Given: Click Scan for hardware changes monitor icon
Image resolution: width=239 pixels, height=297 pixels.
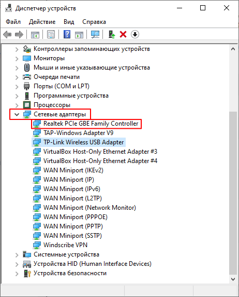Looking at the screenshot, I should coord(95,34).
